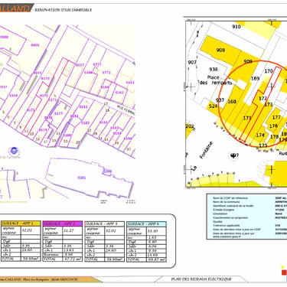
Task: Select the white "SURFACE - APP 3" table header
Action: (105, 223)
